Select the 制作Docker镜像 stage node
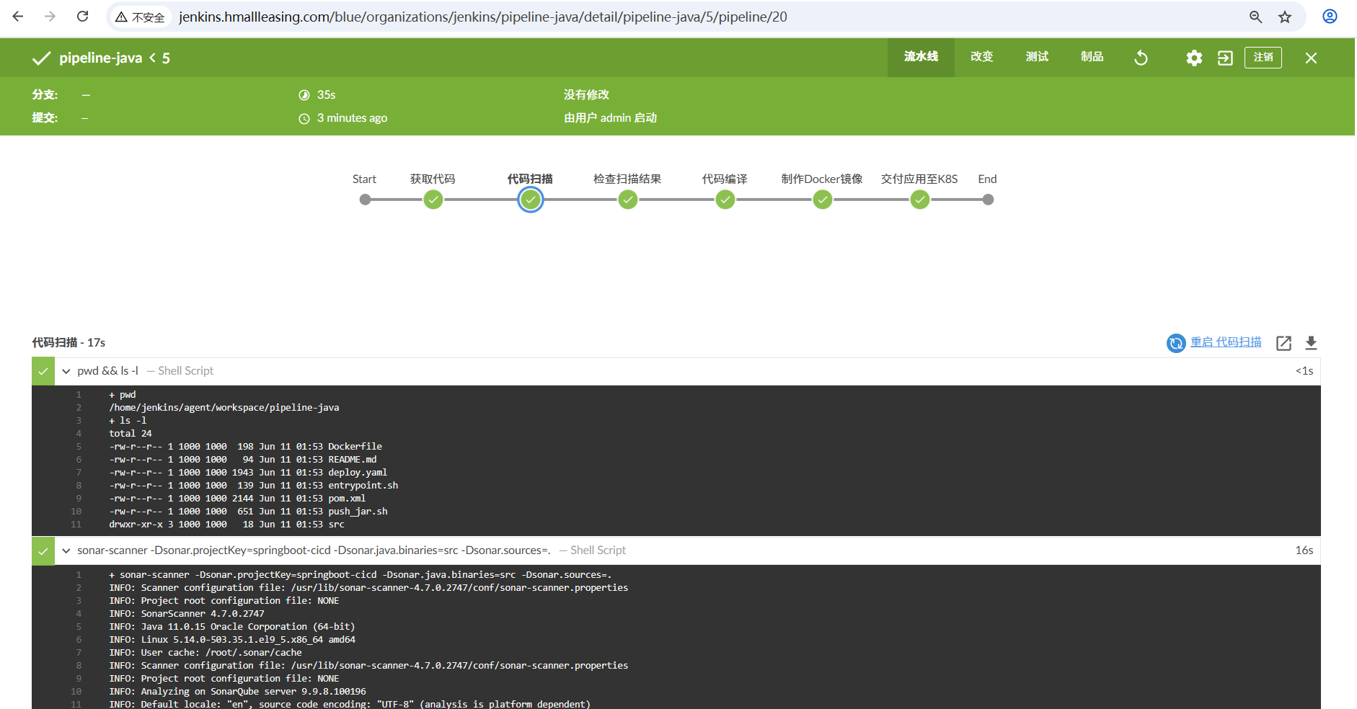This screenshot has width=1357, height=709. pos(823,200)
